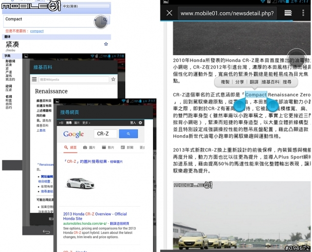
Task: Tap the 維基百科 window title
Action: coord(43,67)
